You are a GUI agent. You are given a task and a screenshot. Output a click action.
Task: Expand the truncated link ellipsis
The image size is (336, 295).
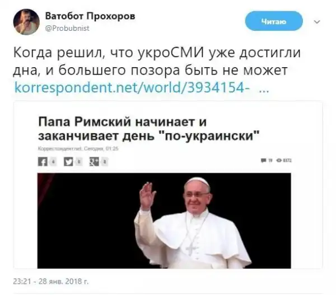(x=264, y=88)
